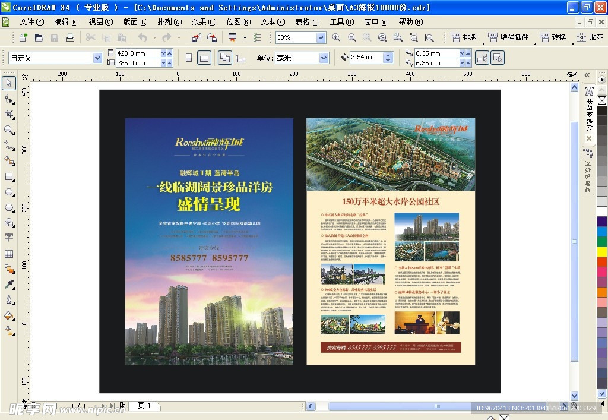Click the 增强插件 button
This screenshot has width=608, height=420.
pyautogui.click(x=508, y=37)
